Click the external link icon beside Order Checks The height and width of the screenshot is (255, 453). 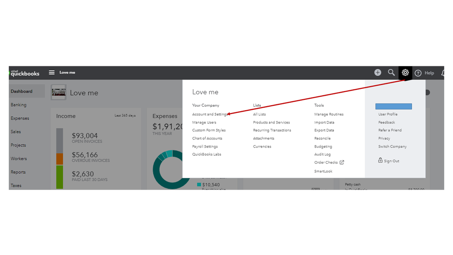pyautogui.click(x=342, y=162)
